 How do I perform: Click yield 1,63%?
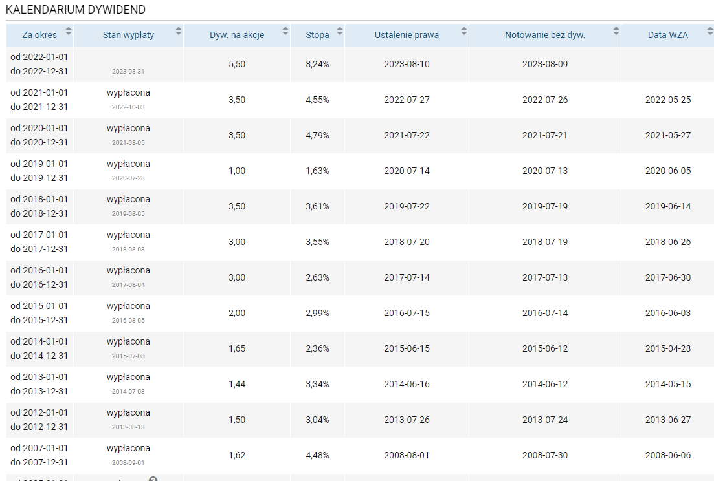click(317, 171)
